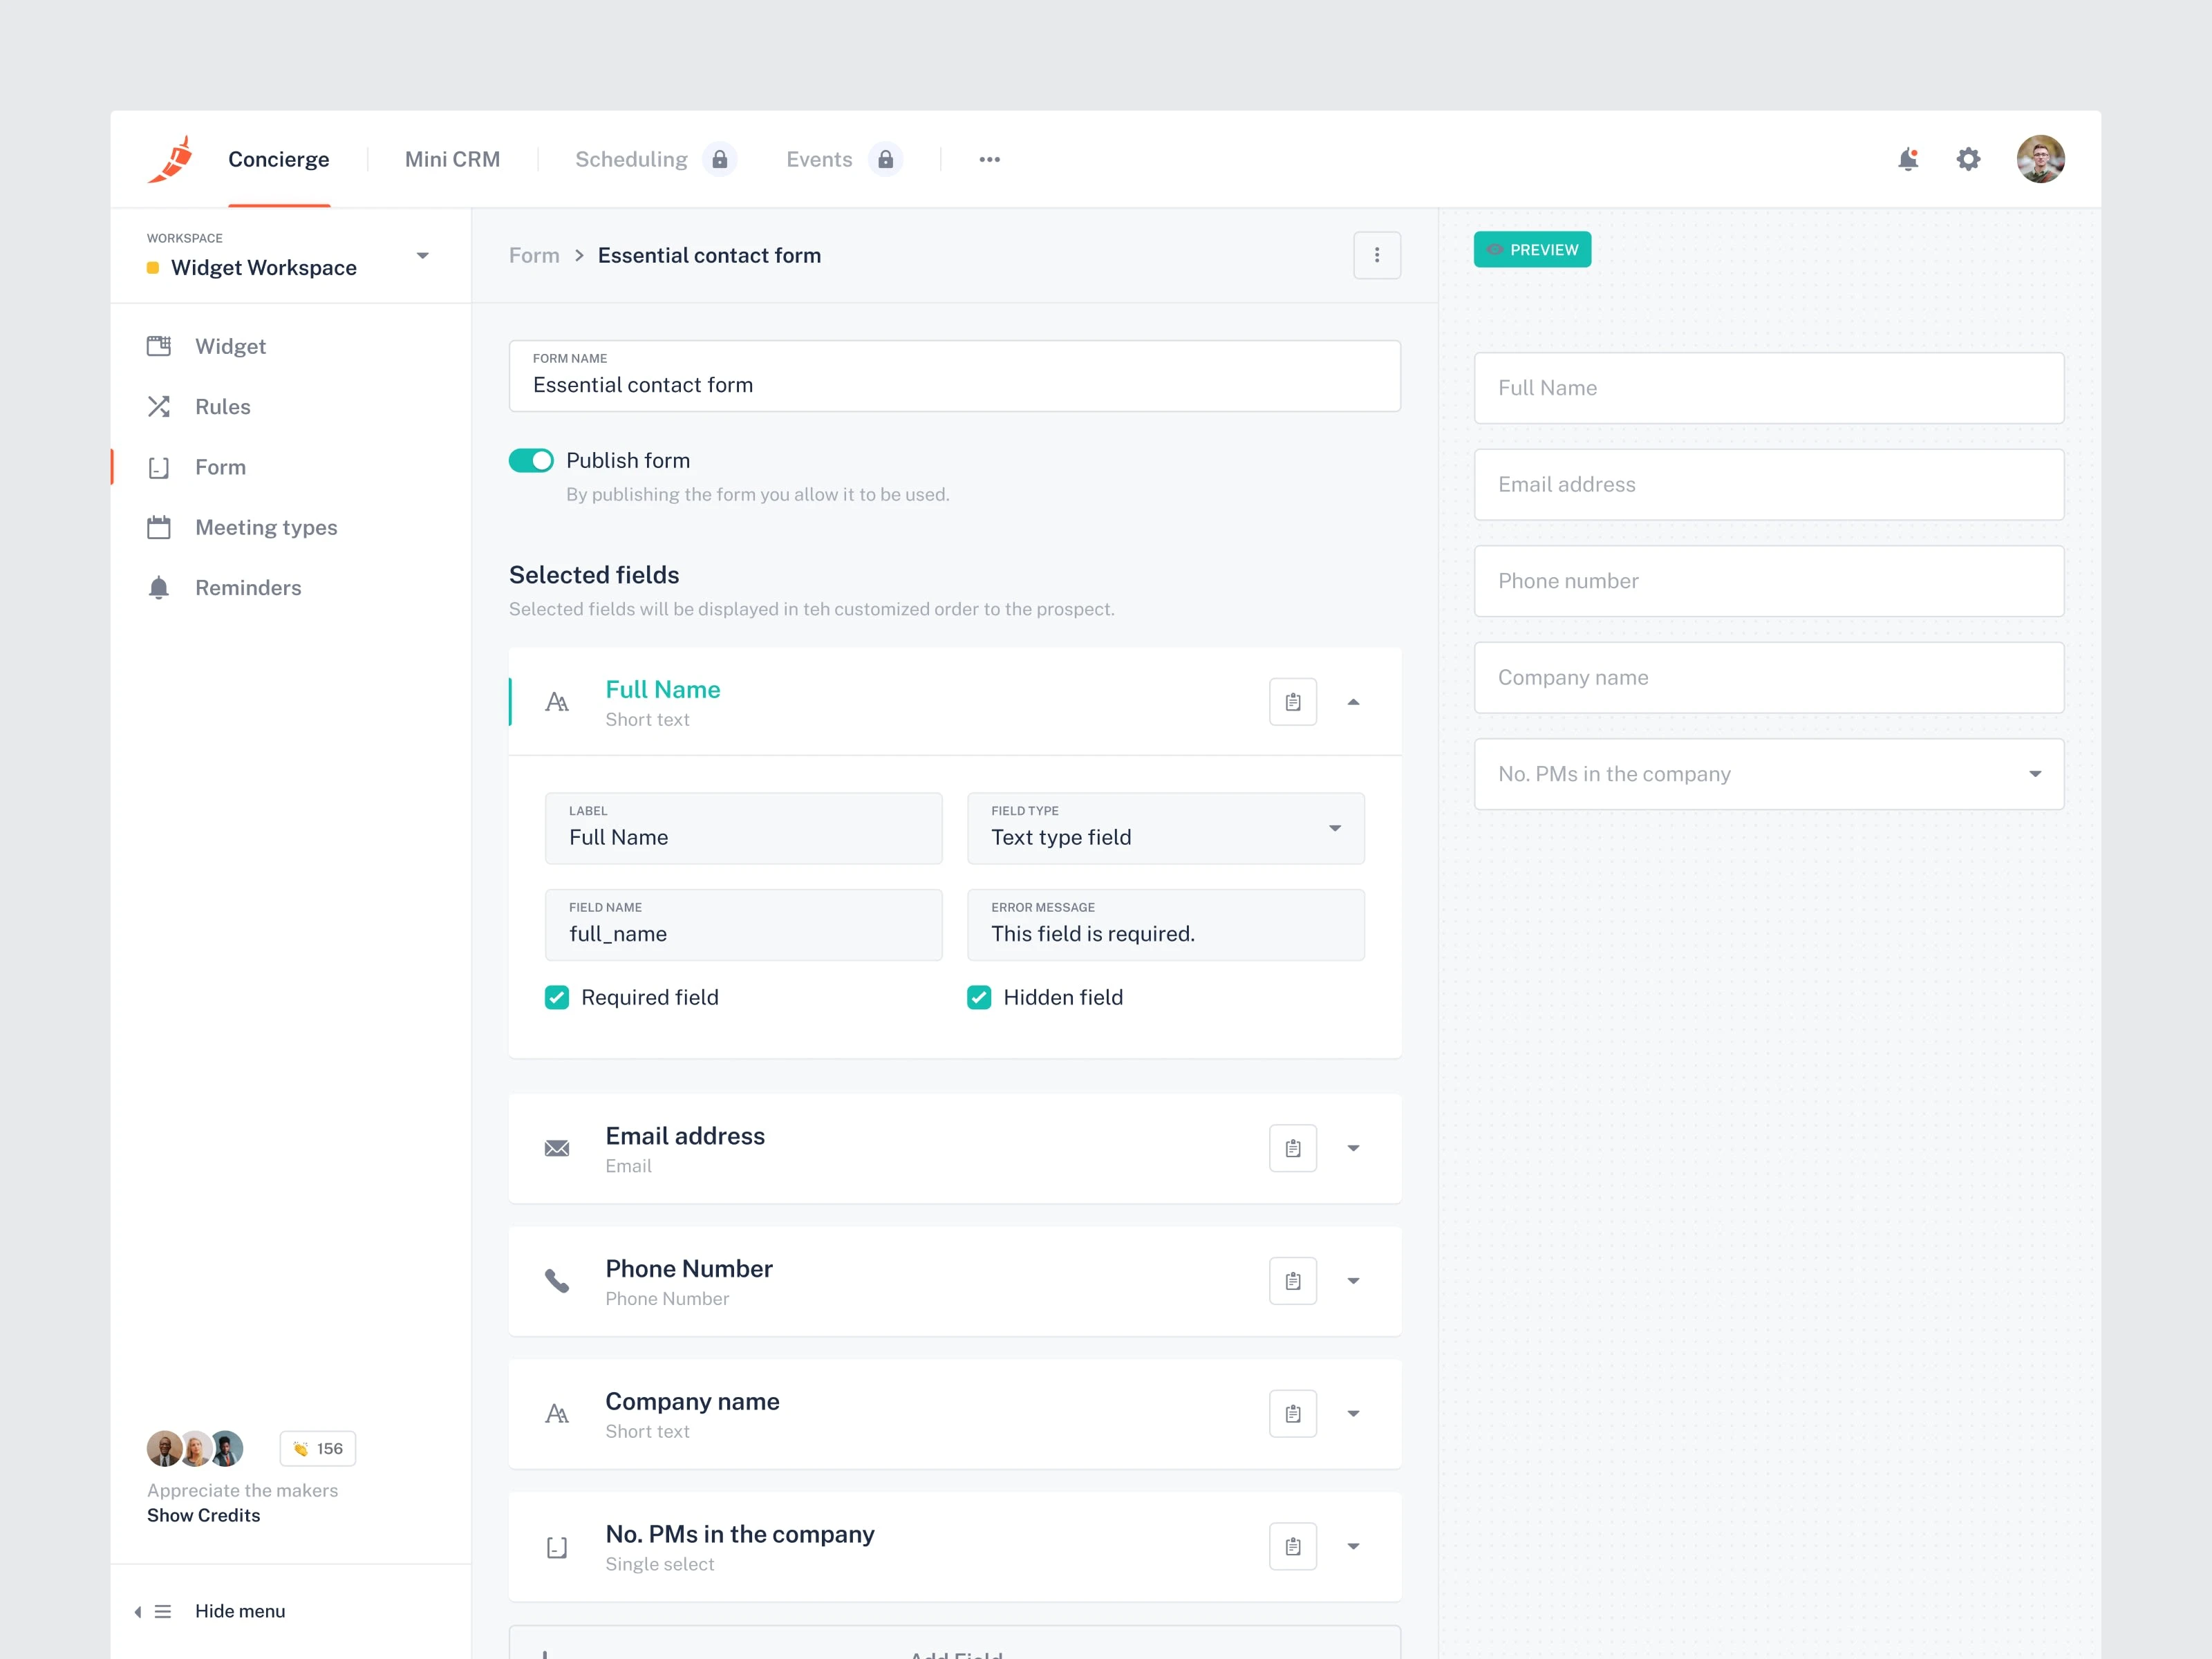Click Hide menu
This screenshot has width=2212, height=1659.
click(x=240, y=1611)
